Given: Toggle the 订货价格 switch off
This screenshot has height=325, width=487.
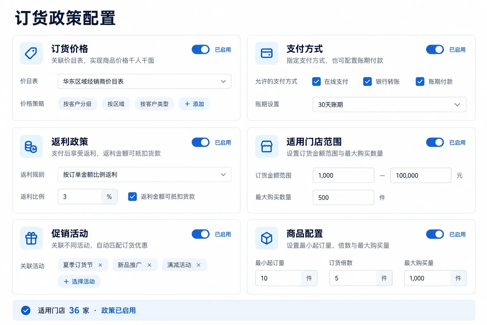Looking at the screenshot, I should (x=200, y=50).
